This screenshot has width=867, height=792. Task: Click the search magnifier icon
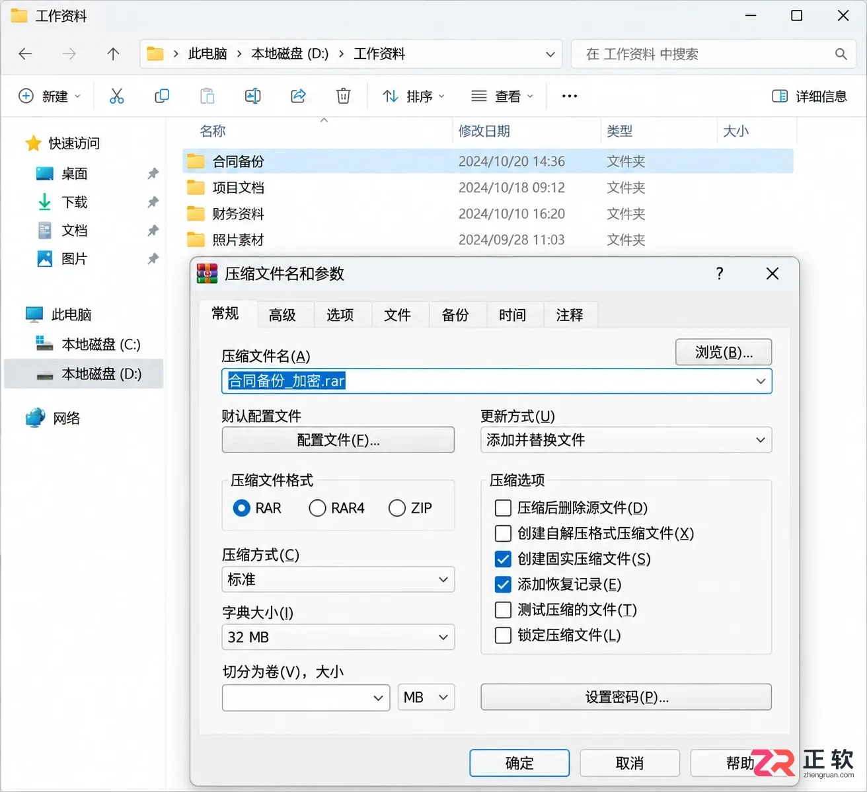click(x=841, y=54)
